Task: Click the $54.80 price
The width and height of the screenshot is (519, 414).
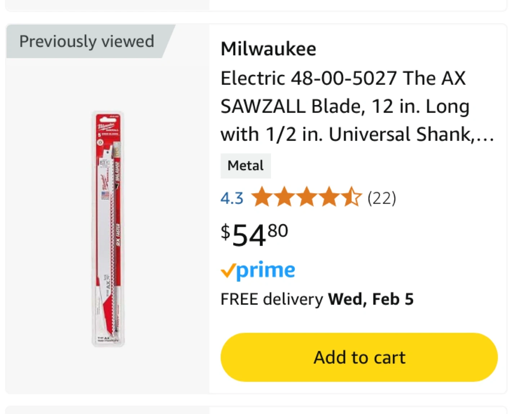Action: coord(254,234)
